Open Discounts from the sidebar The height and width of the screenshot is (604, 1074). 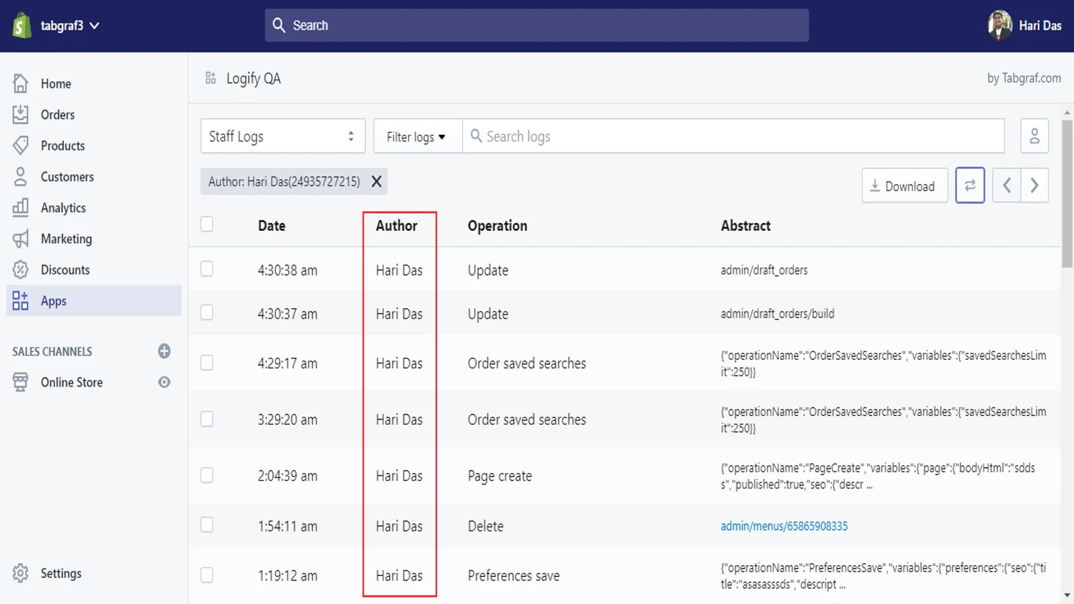[x=65, y=269]
